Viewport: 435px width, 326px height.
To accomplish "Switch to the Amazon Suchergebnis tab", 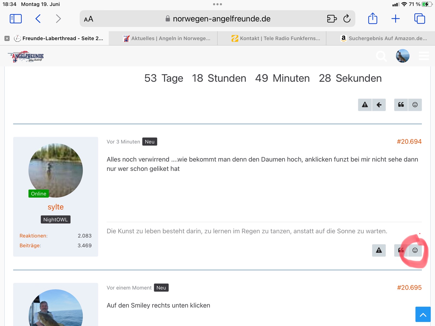I will (383, 38).
